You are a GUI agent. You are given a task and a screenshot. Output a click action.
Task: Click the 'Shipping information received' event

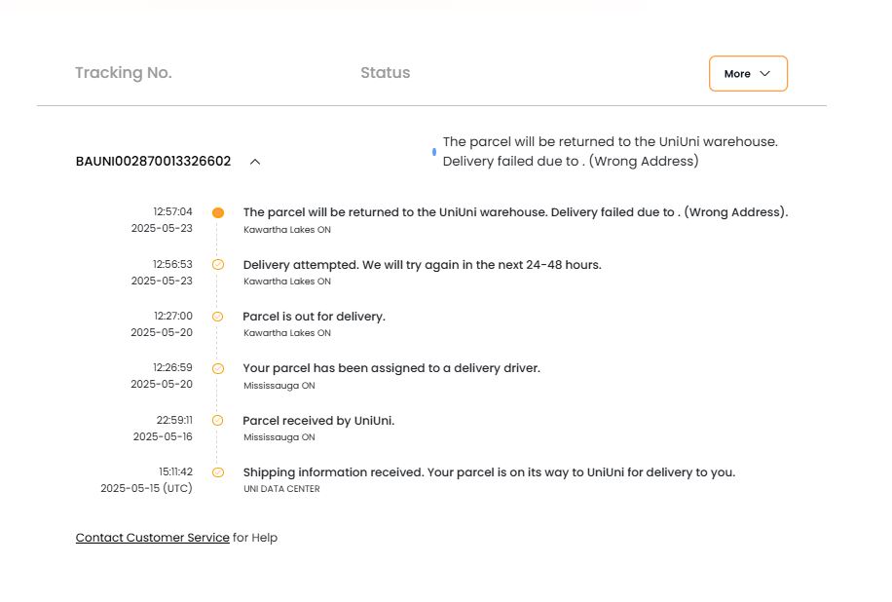[489, 472]
